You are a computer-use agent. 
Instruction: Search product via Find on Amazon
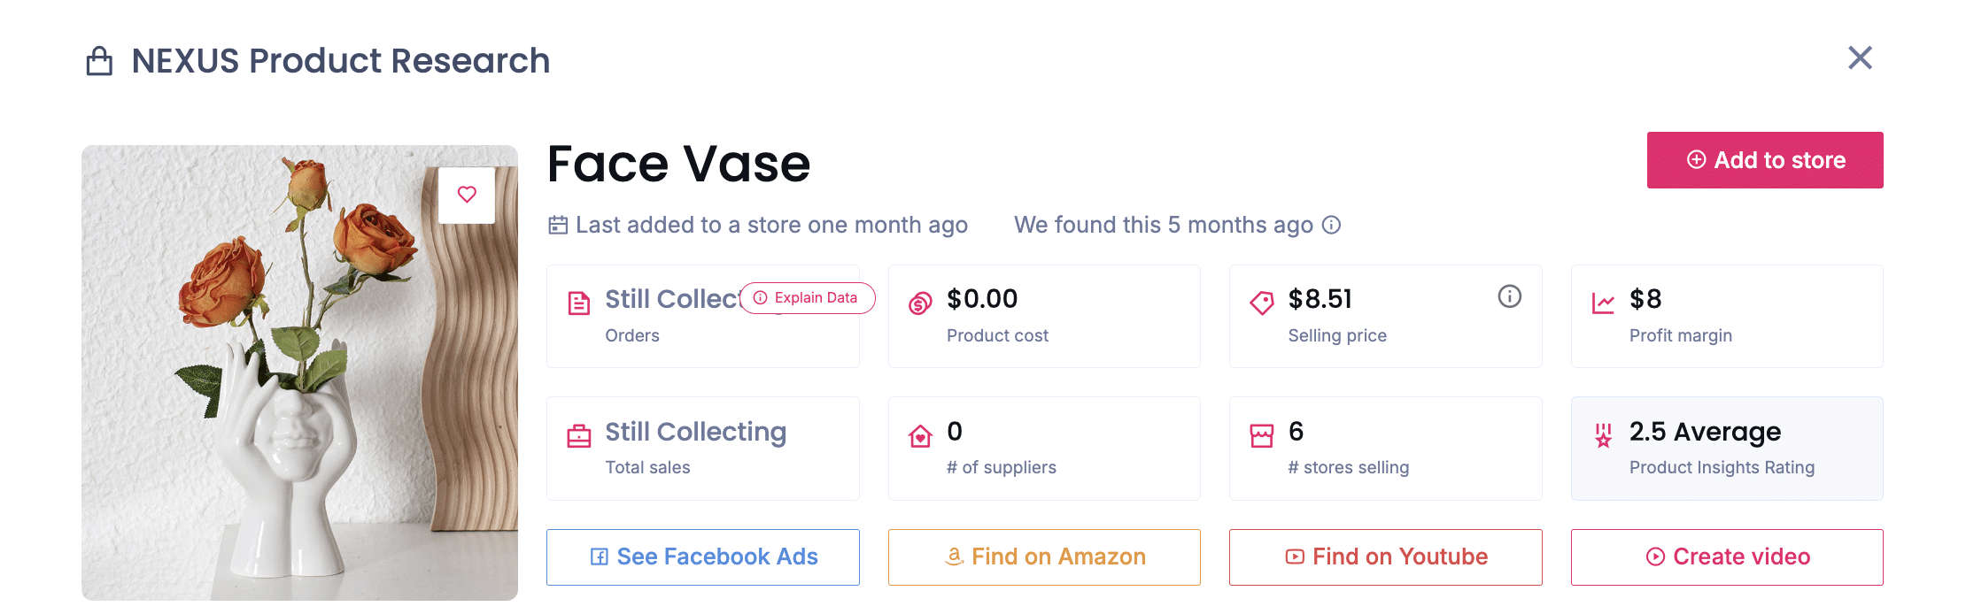tap(1044, 556)
